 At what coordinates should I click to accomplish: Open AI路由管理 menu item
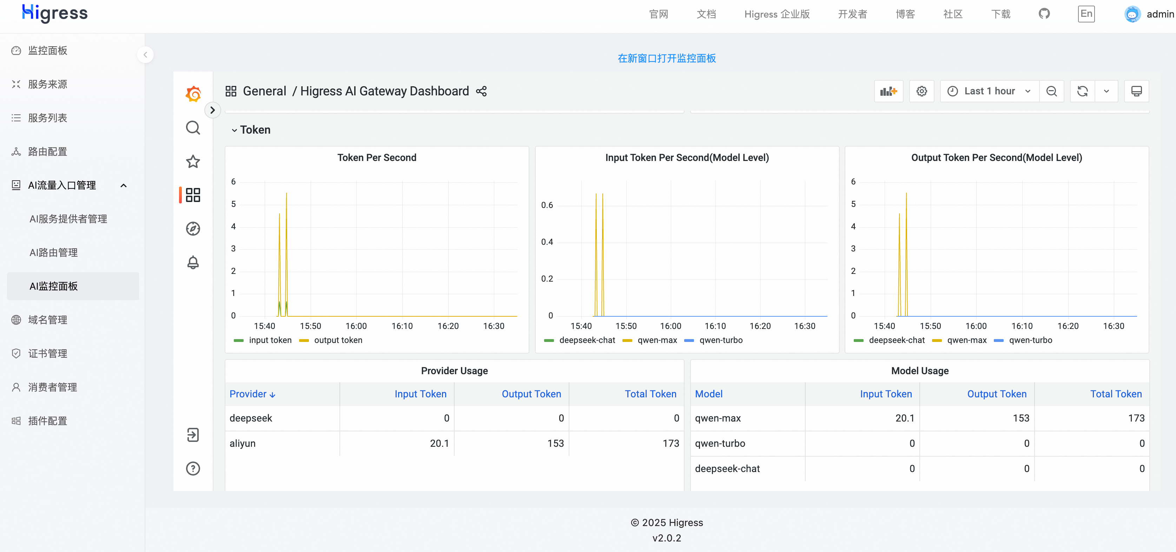(53, 253)
